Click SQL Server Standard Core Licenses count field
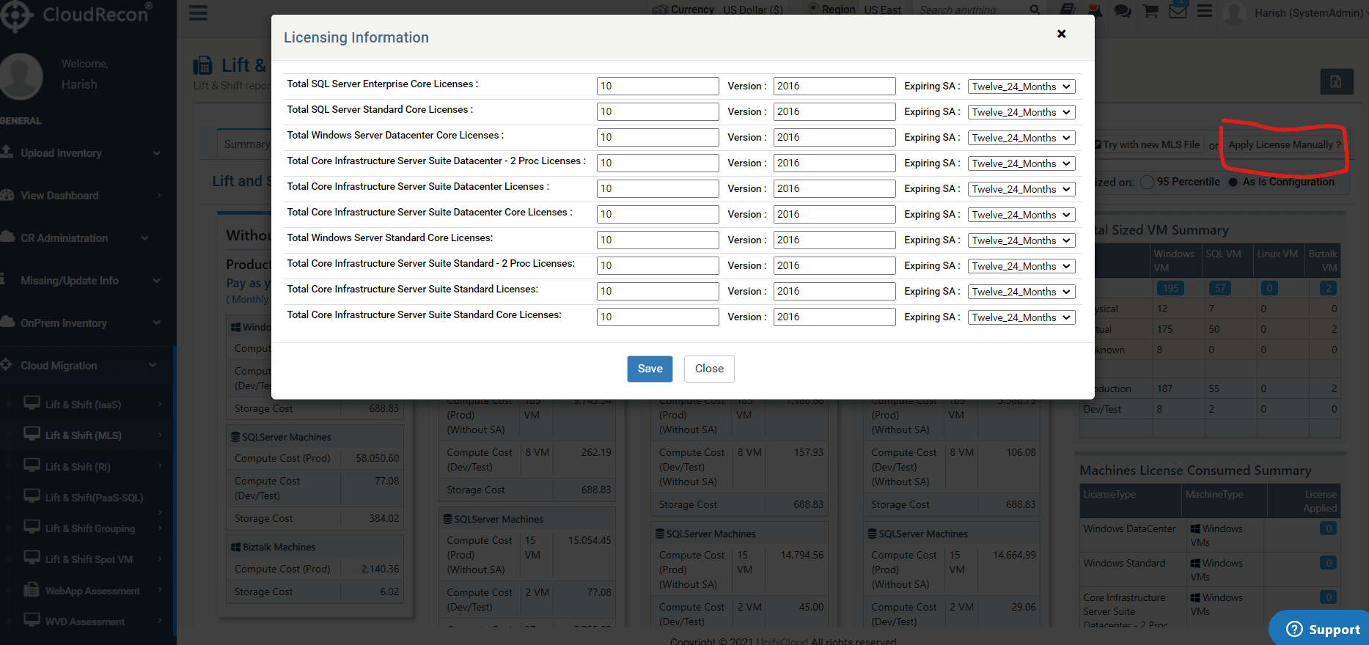Image resolution: width=1369 pixels, height=645 pixels. 658,111
